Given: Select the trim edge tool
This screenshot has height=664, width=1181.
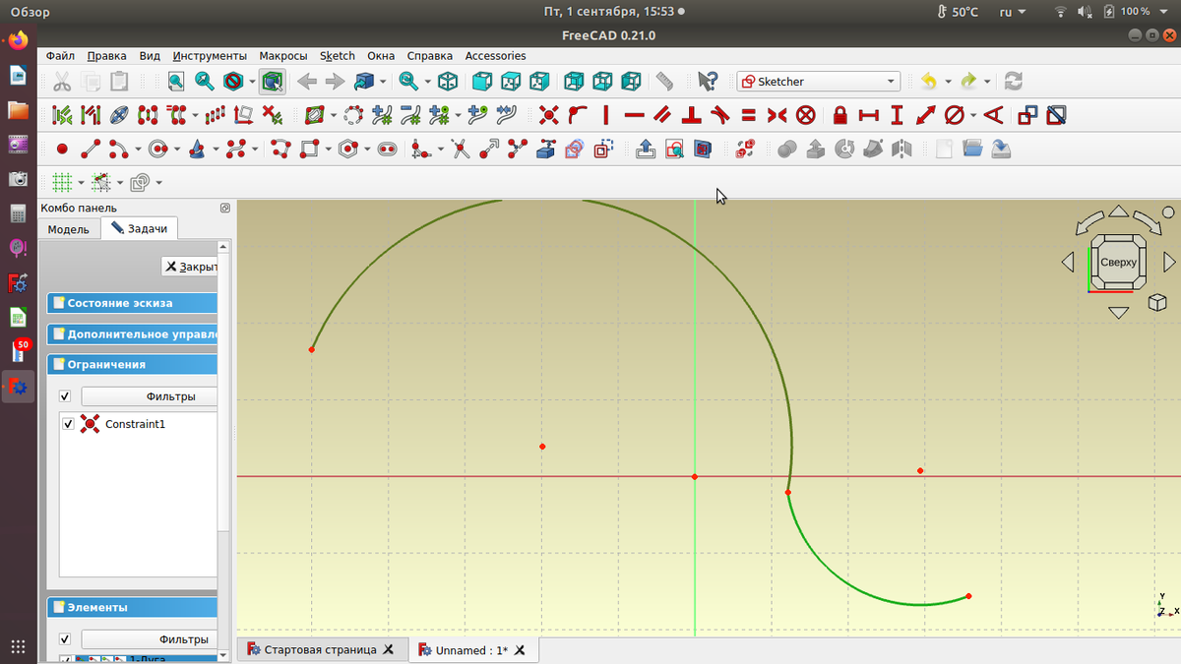Looking at the screenshot, I should (460, 149).
